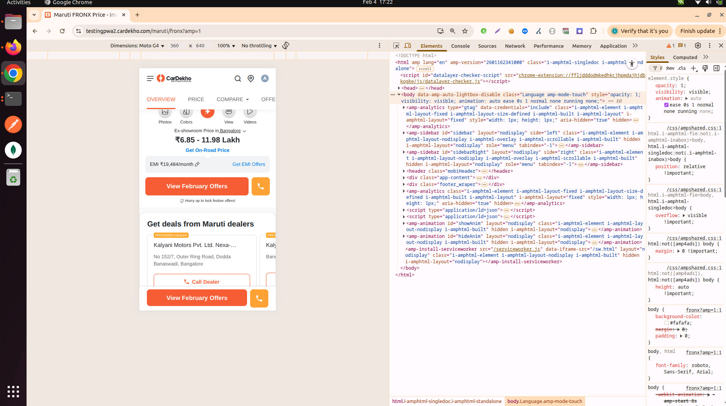Expand the head element node
This screenshot has height=406, width=726.
click(399, 88)
